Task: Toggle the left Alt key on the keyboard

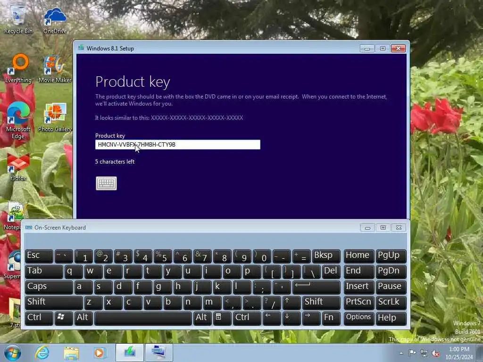Action: [x=83, y=318]
